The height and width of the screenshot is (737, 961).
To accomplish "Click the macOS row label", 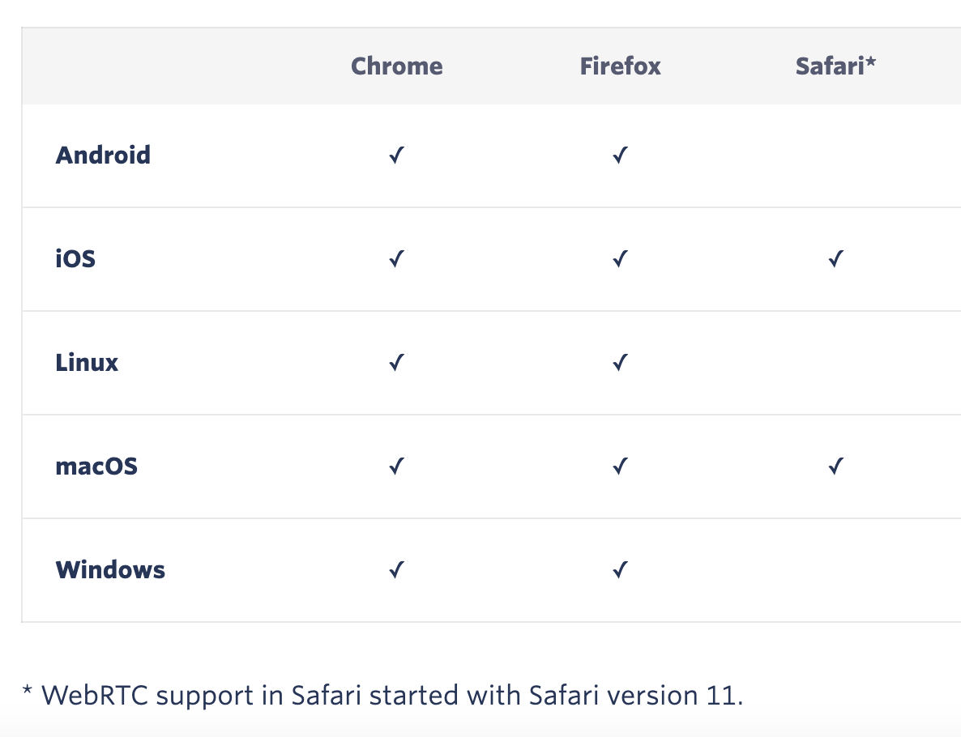I will 96,466.
